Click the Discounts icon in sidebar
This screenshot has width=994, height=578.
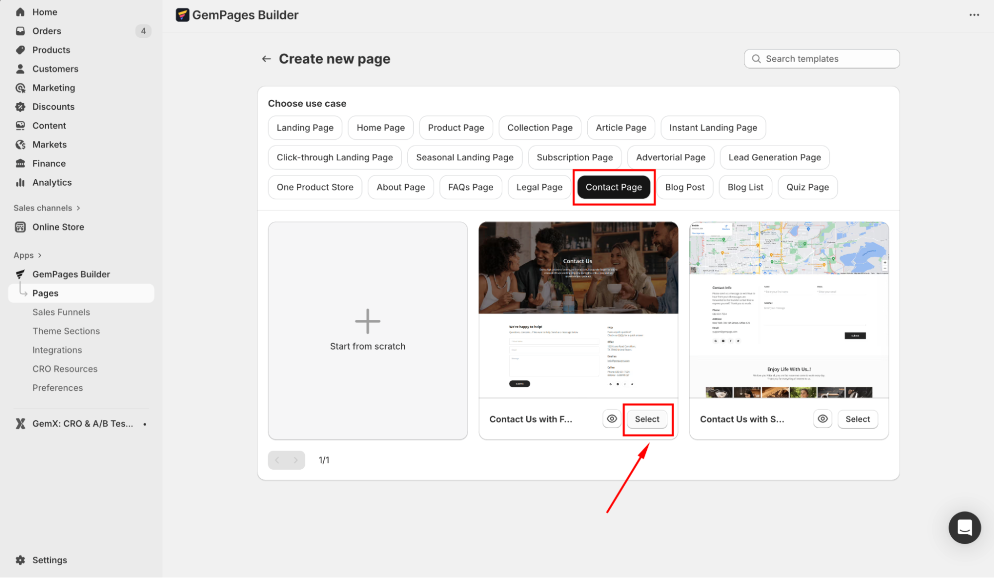[20, 107]
